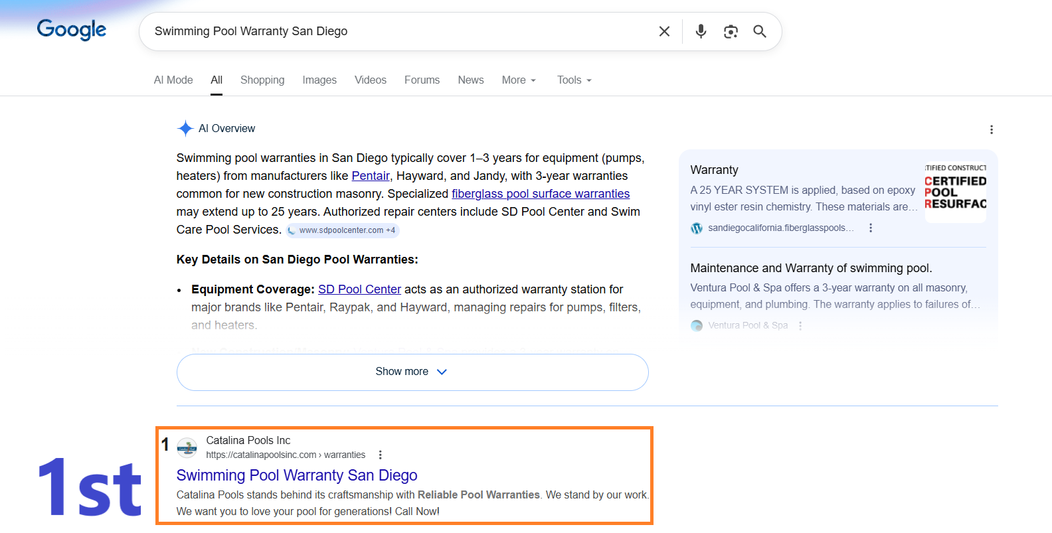Open three-dot menu for Catalina Pools result

point(380,455)
